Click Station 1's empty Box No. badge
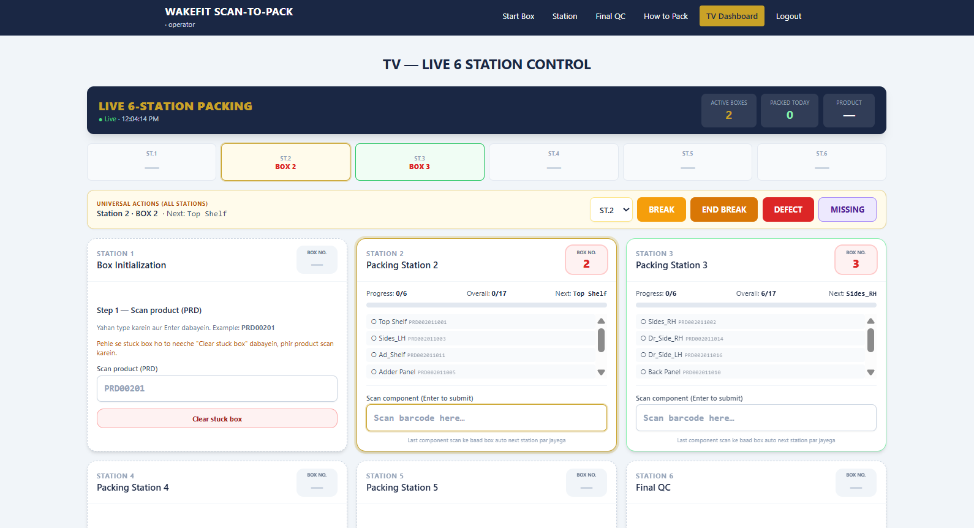This screenshot has height=528, width=974. (317, 260)
